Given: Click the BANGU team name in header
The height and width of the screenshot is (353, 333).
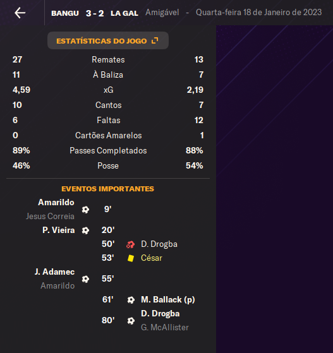Looking at the screenshot, I should pyautogui.click(x=65, y=13).
